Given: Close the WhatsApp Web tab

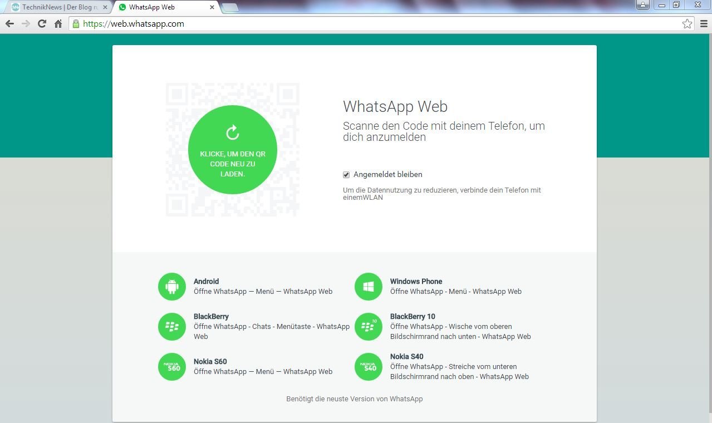Looking at the screenshot, I should point(212,7).
